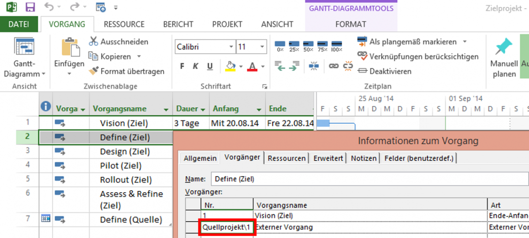Screen dimensions: 529x238
Task: Click the Format übertragen paintbrush
Action: click(93, 71)
